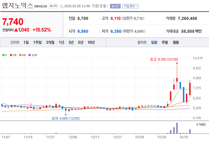
Task: Click the 저가 value 6,350
Action: (116, 31)
